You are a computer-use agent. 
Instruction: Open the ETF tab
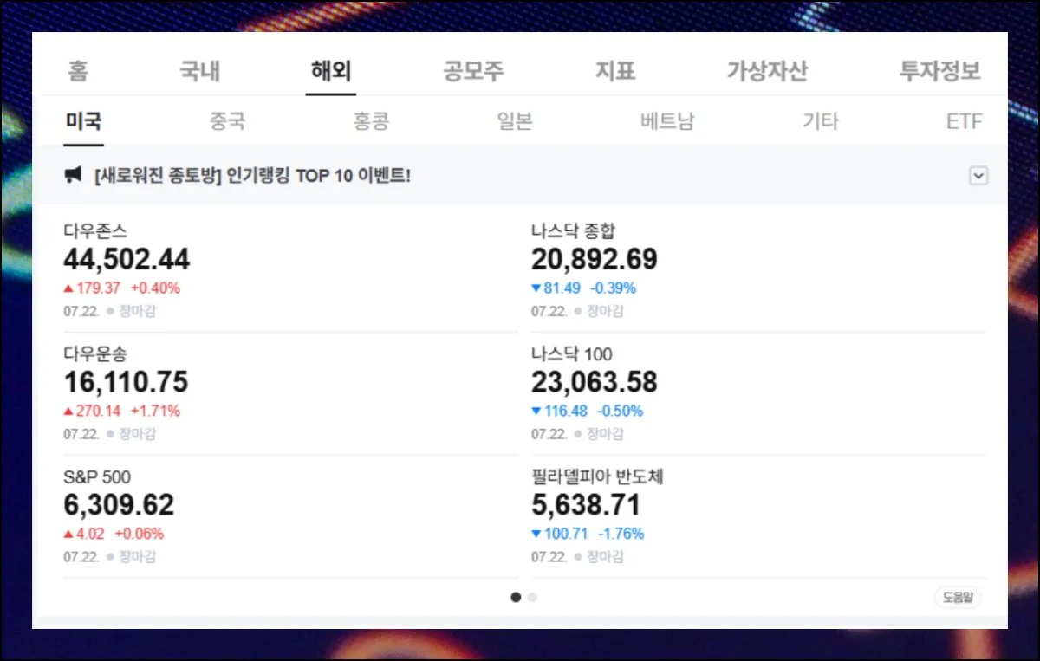click(965, 121)
